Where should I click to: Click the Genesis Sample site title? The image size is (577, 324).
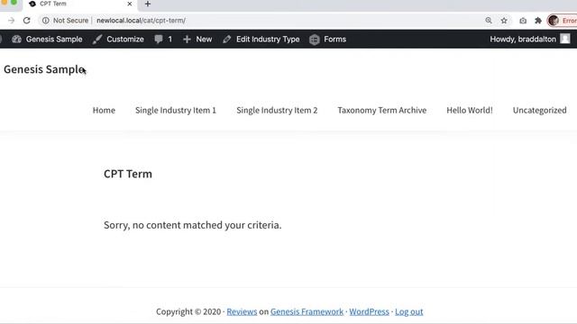pos(44,69)
